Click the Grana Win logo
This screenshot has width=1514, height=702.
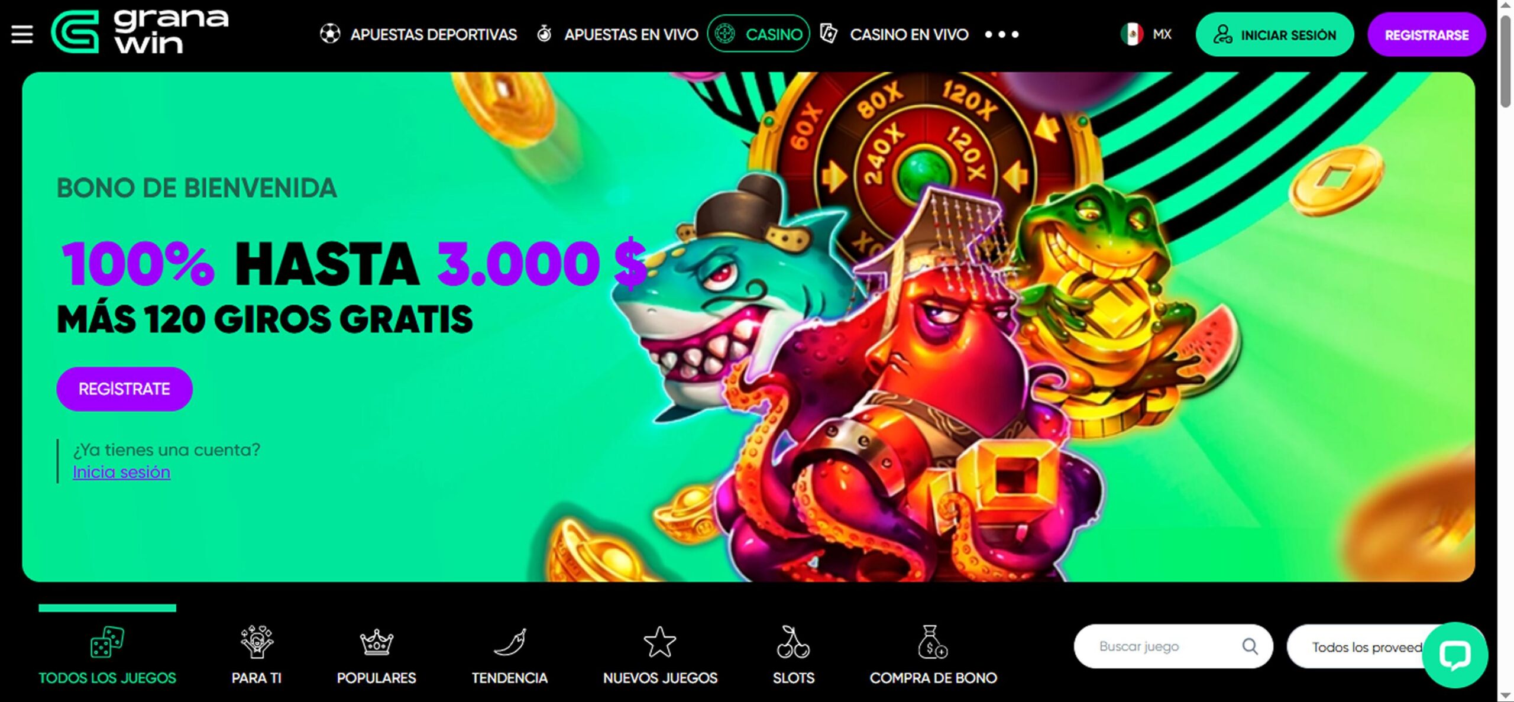[x=140, y=32]
